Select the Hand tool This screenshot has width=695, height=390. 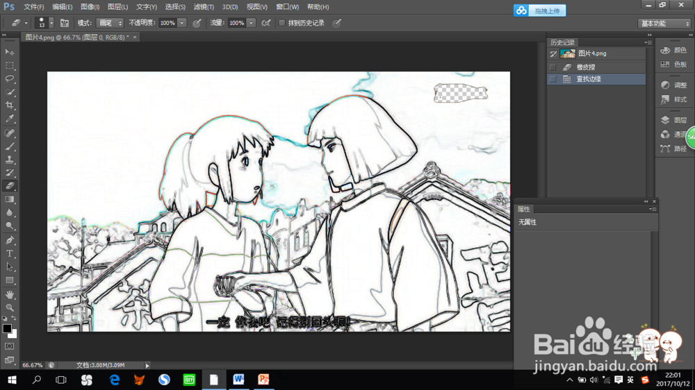click(9, 294)
